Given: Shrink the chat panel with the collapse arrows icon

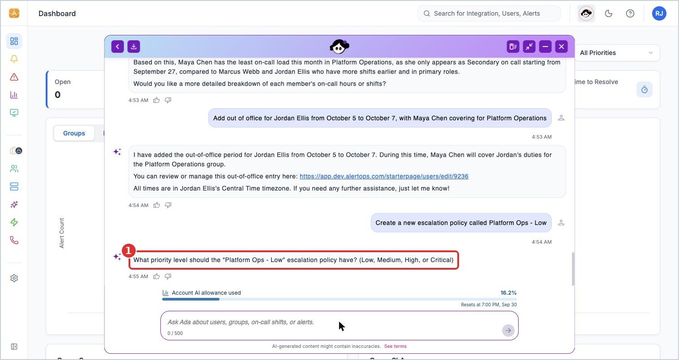Looking at the screenshot, I should (x=529, y=47).
